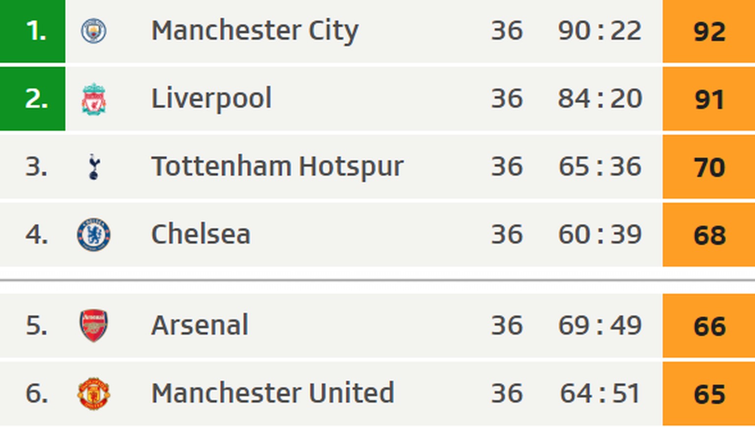The width and height of the screenshot is (755, 427).
Task: Select the green 1. position cell
Action: coord(32,31)
